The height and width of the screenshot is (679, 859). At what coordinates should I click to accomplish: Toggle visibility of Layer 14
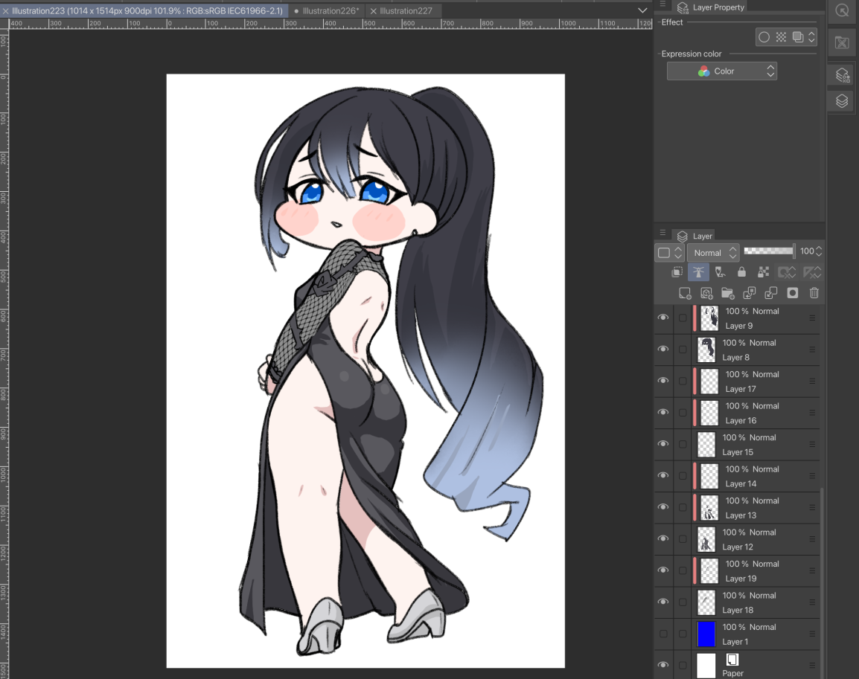click(x=663, y=475)
